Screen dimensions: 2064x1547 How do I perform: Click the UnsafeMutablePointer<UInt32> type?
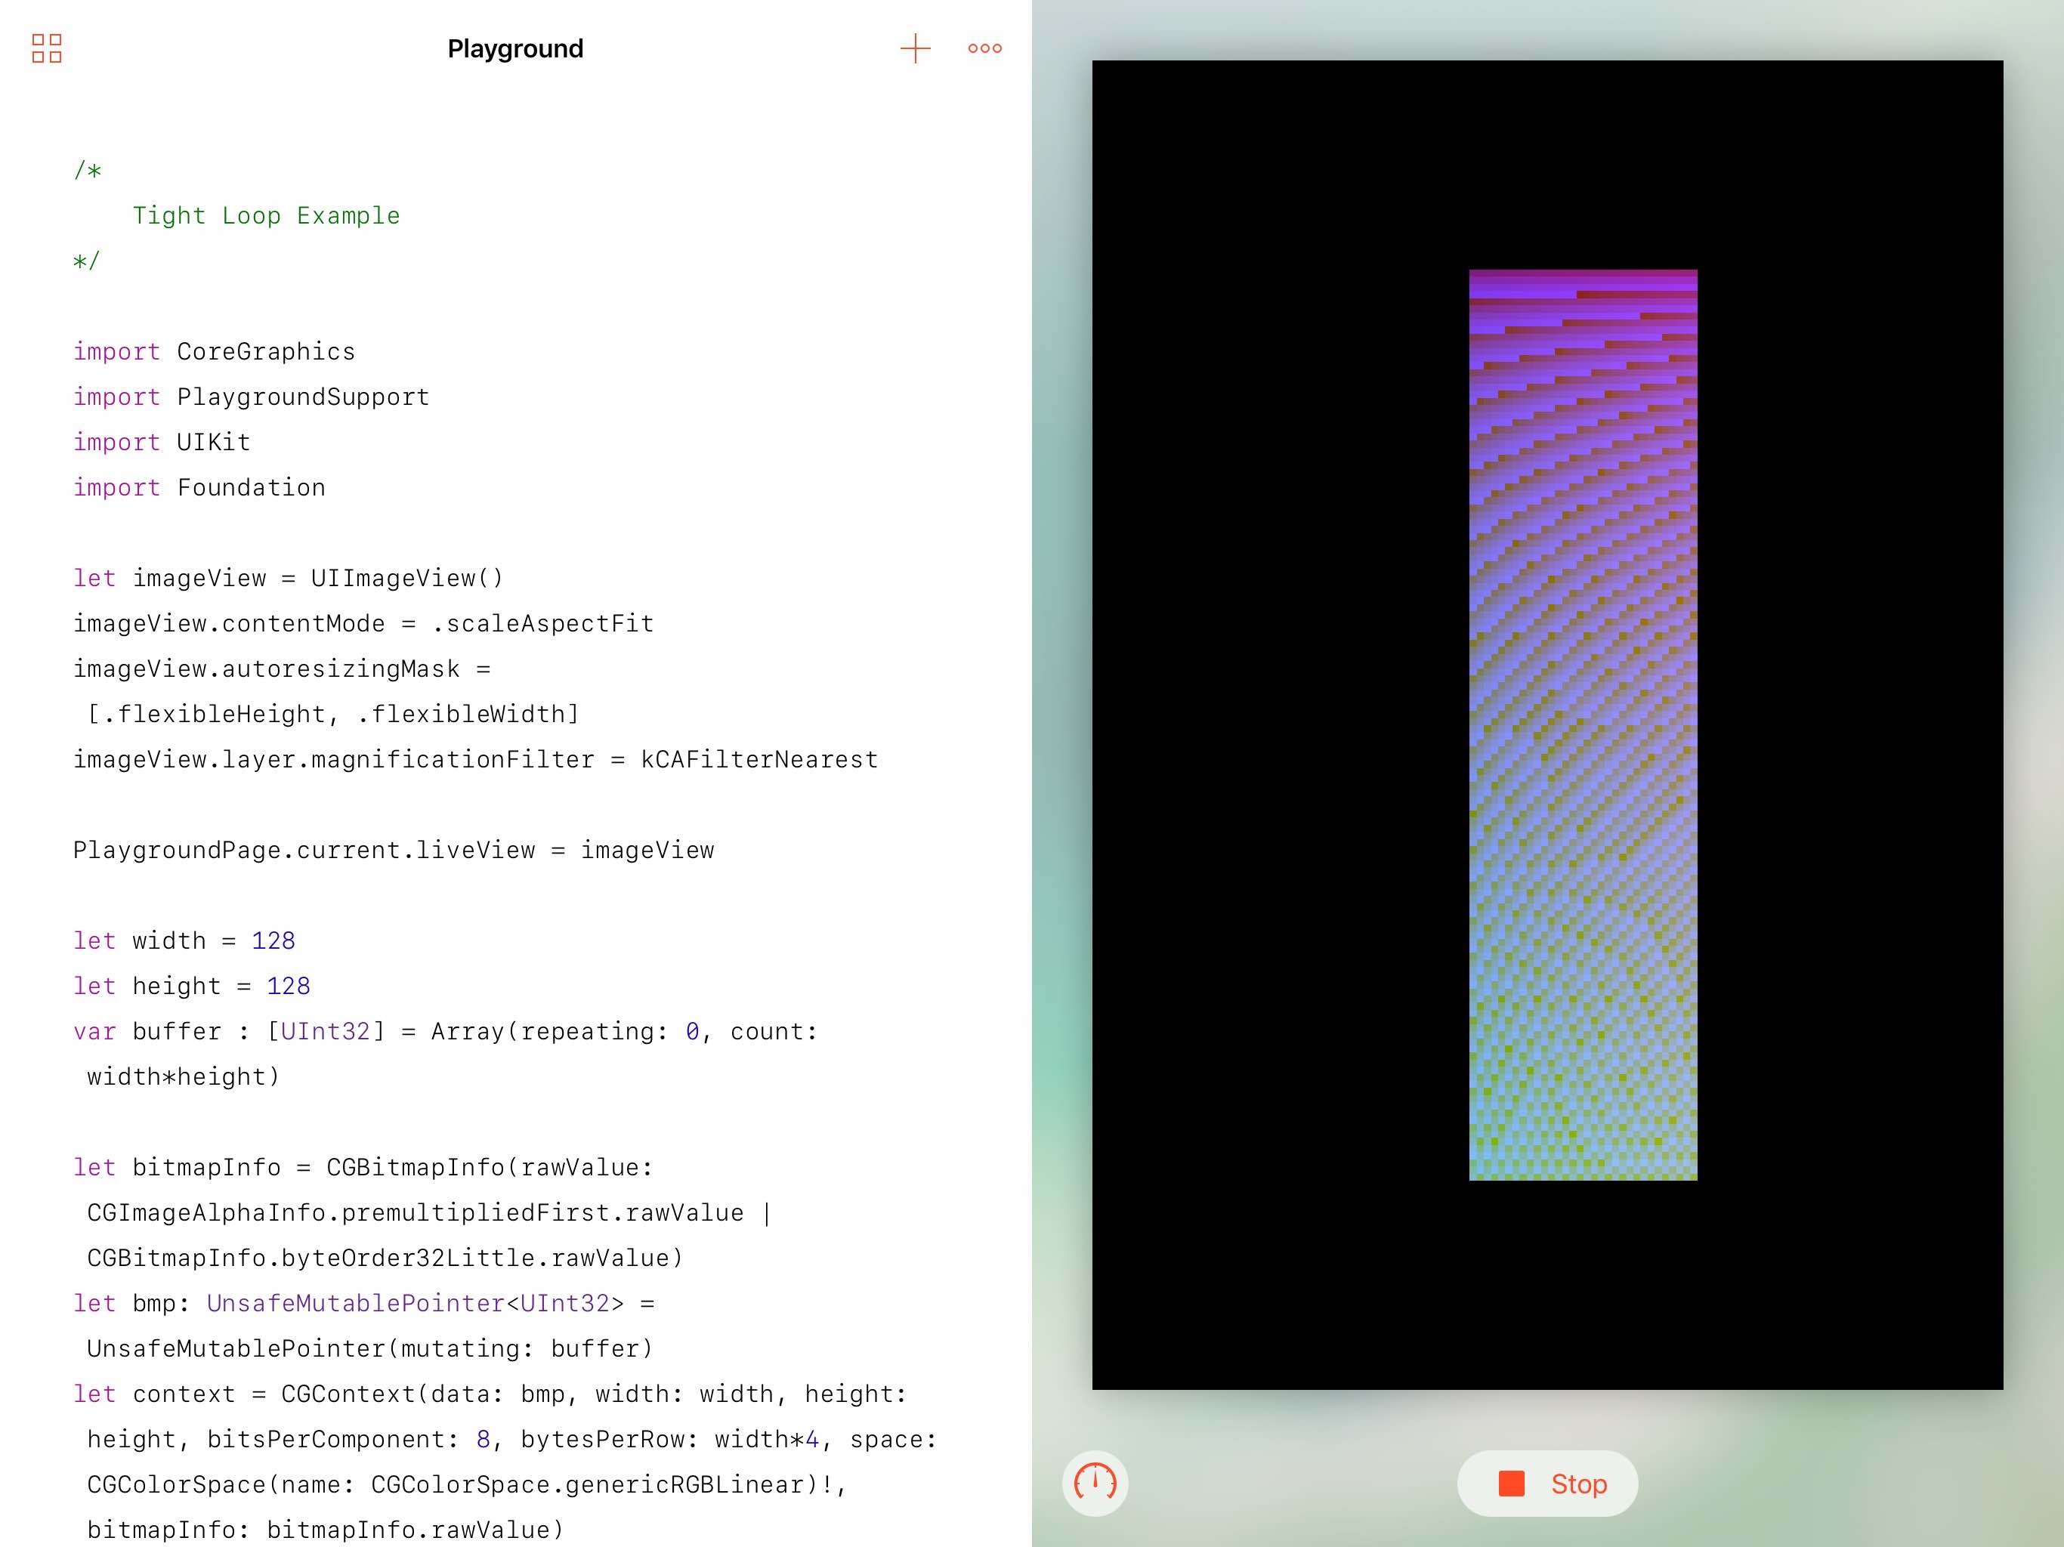416,1304
